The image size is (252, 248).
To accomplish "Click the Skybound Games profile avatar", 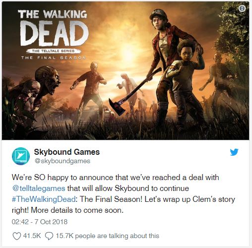I will point(21,156).
